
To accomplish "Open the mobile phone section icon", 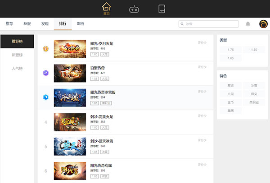I will click(x=162, y=9).
